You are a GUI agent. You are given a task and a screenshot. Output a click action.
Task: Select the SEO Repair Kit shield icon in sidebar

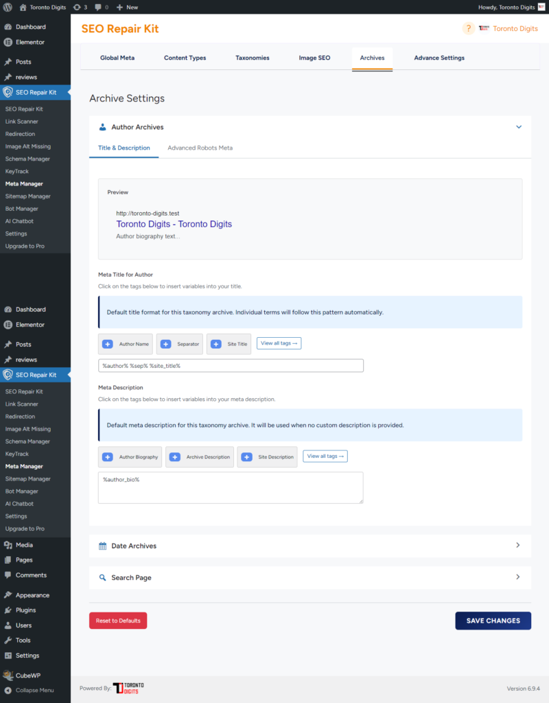[9, 91]
